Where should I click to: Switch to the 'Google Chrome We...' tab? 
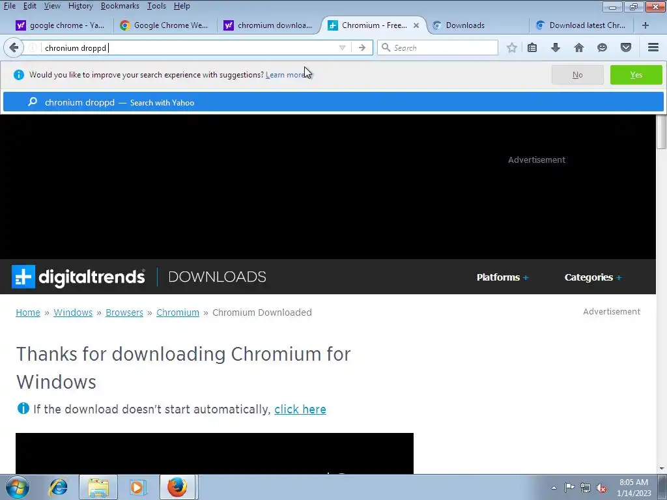coord(164,25)
